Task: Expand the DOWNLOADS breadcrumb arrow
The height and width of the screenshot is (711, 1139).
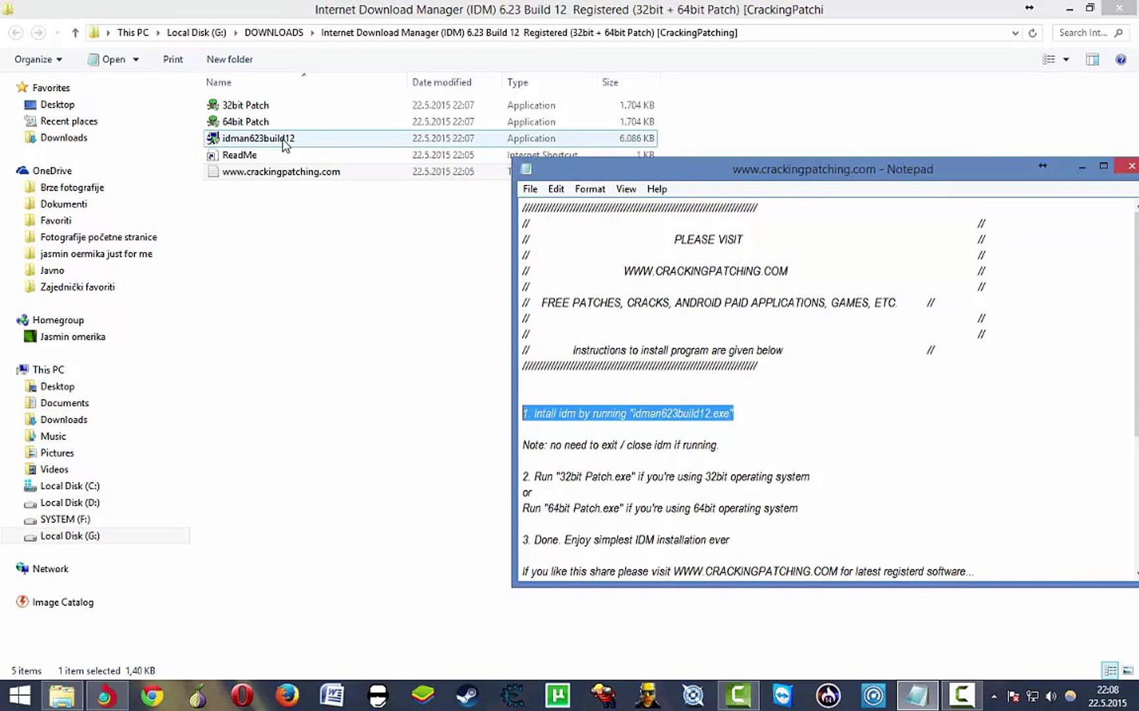Action: coord(312,32)
